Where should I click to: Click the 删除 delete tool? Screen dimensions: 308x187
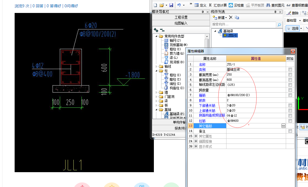(293, 13)
